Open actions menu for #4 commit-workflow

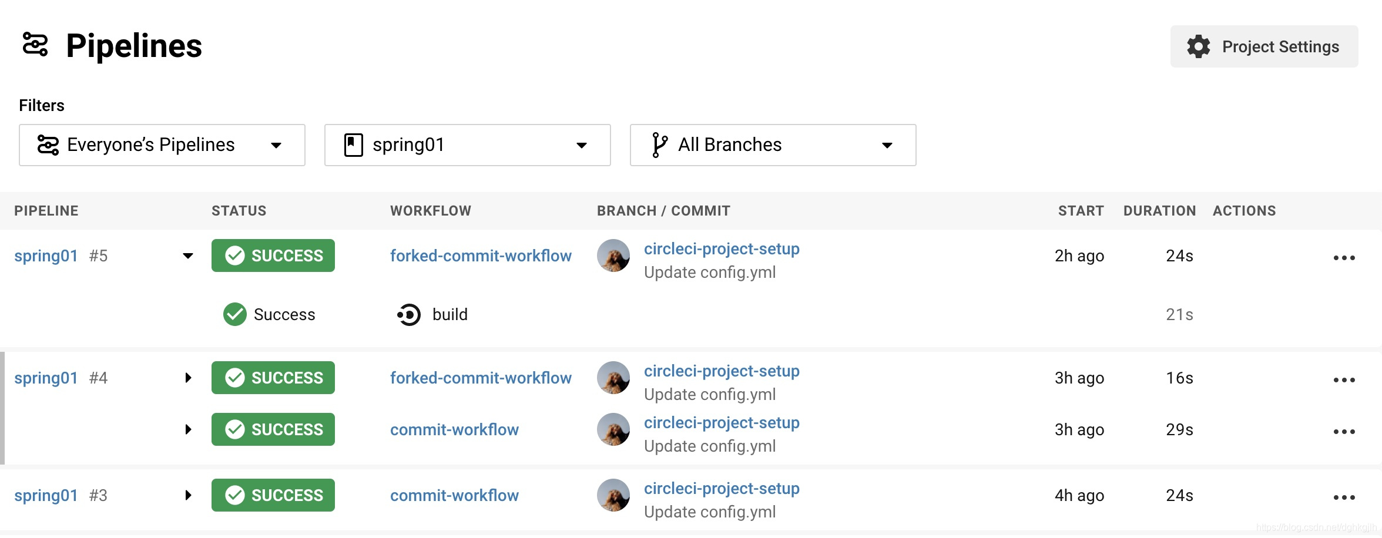pyautogui.click(x=1344, y=432)
